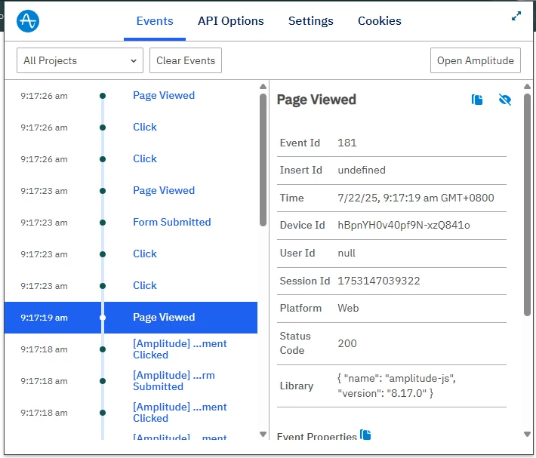Viewport: 536px width, 458px height.
Task: Copy the Page Viewed event details
Action: [477, 100]
